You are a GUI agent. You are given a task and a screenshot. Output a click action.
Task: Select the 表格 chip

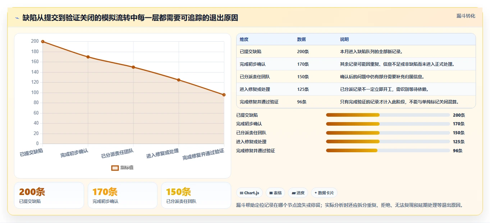tap(275, 193)
